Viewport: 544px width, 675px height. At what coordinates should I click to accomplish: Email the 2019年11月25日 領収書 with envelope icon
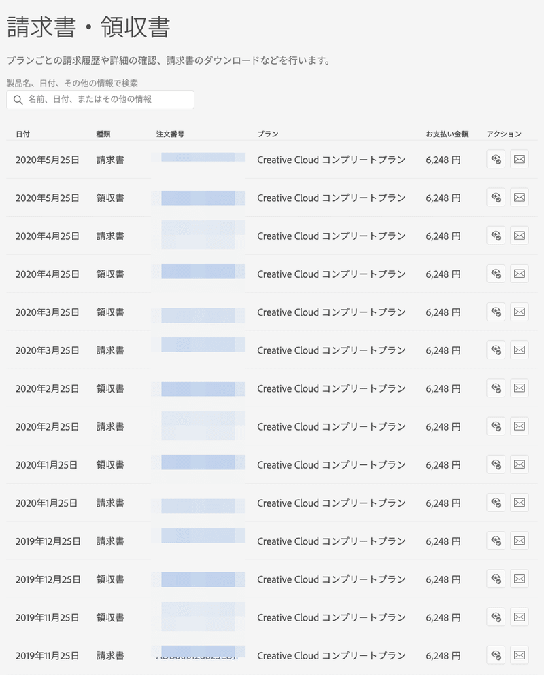click(520, 617)
